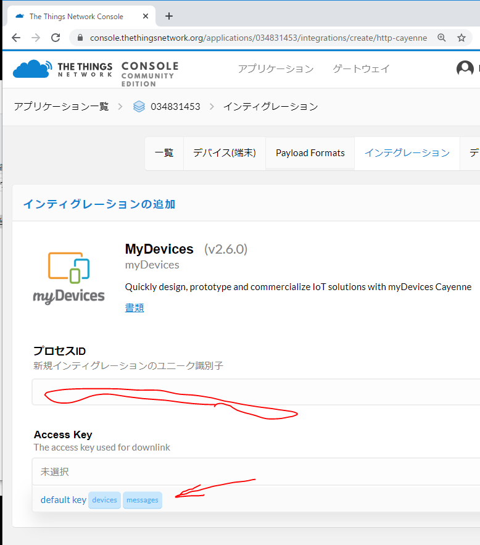Image resolution: width=480 pixels, height=545 pixels.
Task: Click the MyDevices title text
Action: click(x=159, y=249)
